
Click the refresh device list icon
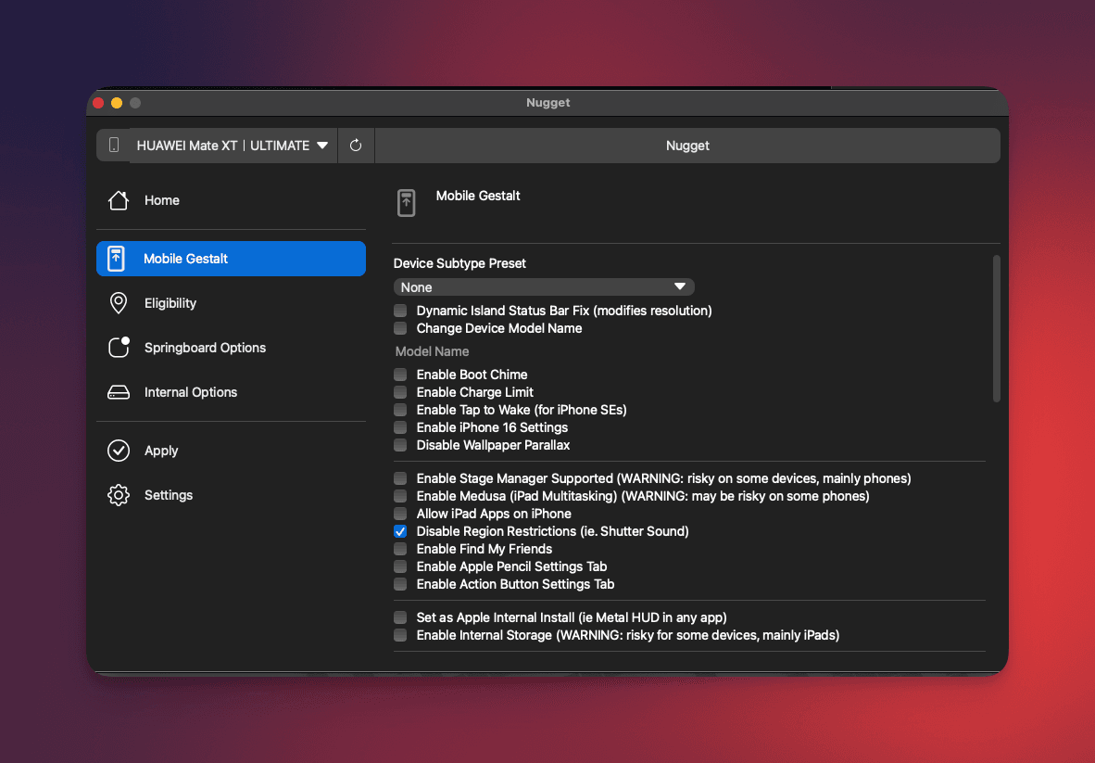tap(356, 146)
